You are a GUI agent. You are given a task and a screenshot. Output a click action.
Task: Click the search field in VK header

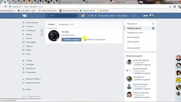coord(61,16)
